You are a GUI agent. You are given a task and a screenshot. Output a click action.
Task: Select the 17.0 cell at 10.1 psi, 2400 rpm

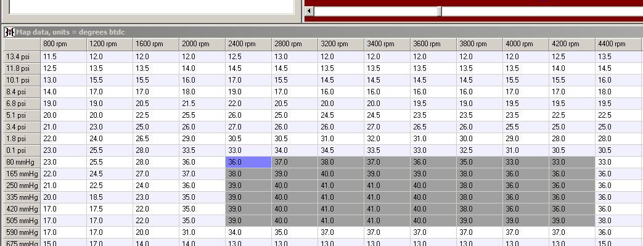point(248,80)
